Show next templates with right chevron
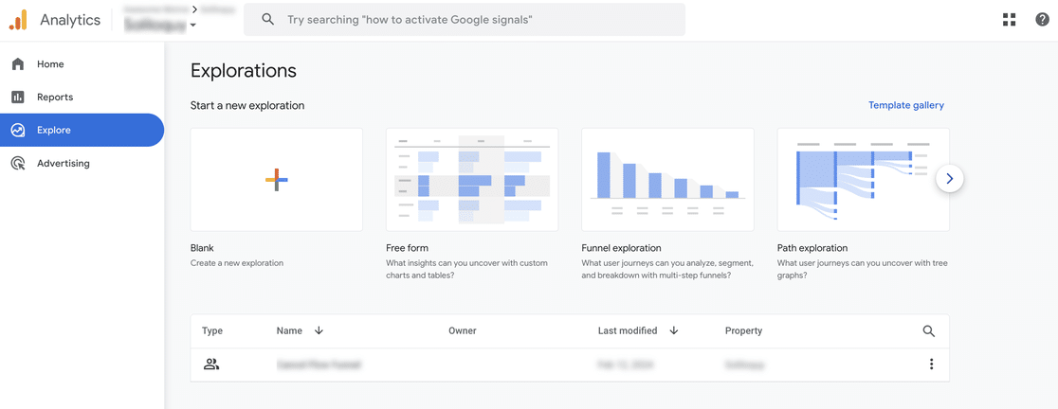Screen dimensions: 1058x409 click(949, 179)
